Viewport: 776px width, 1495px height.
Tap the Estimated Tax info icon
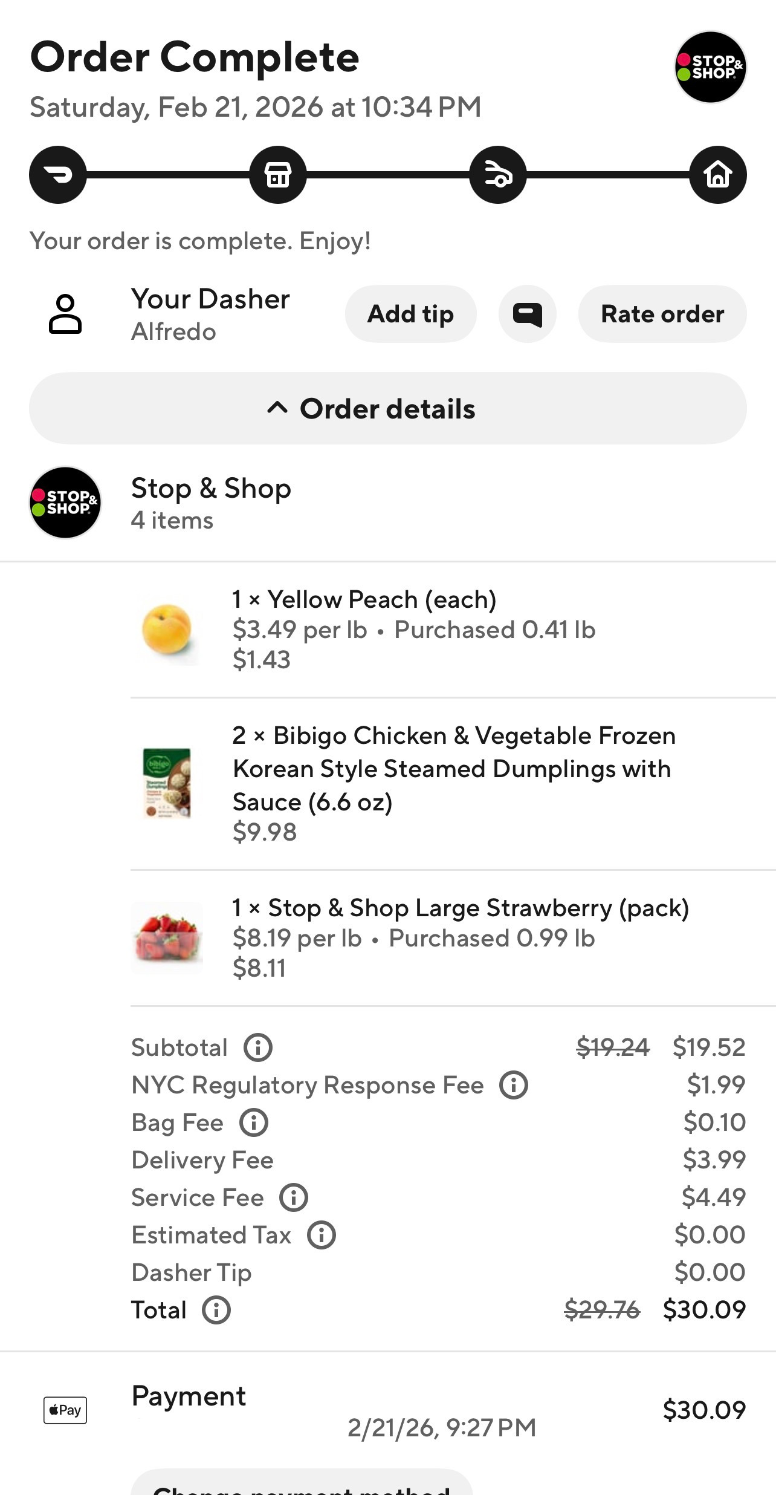tap(322, 1235)
